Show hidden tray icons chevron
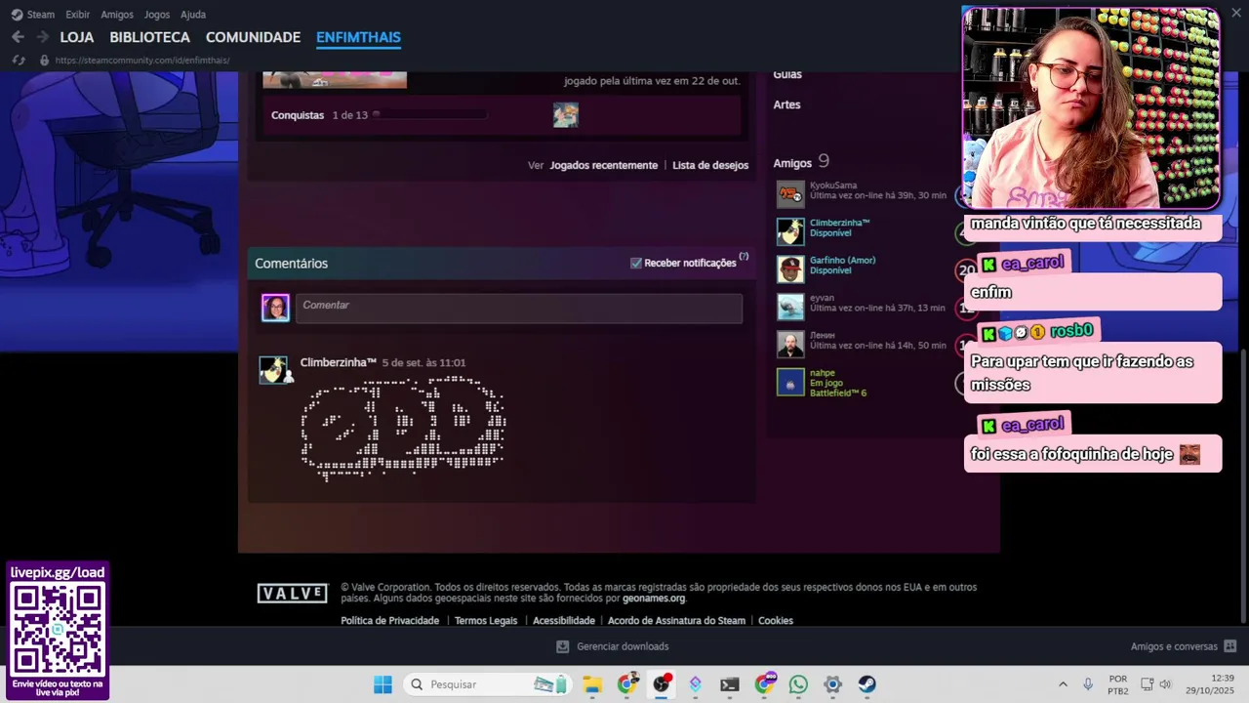Viewport: 1249px width, 703px height. click(1063, 684)
